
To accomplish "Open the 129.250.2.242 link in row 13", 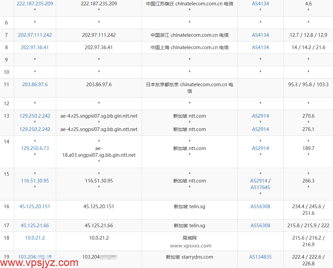I will [x=35, y=116].
